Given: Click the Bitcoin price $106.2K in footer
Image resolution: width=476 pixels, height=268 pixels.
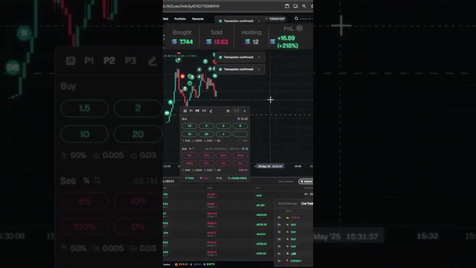Looking at the screenshot, I should pos(181,264).
